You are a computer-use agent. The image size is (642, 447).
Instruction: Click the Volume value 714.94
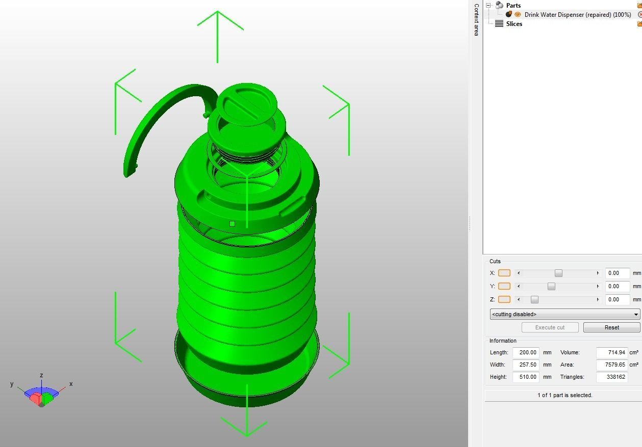point(612,352)
